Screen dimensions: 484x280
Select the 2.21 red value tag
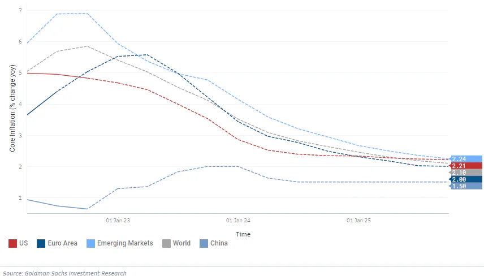coord(465,166)
